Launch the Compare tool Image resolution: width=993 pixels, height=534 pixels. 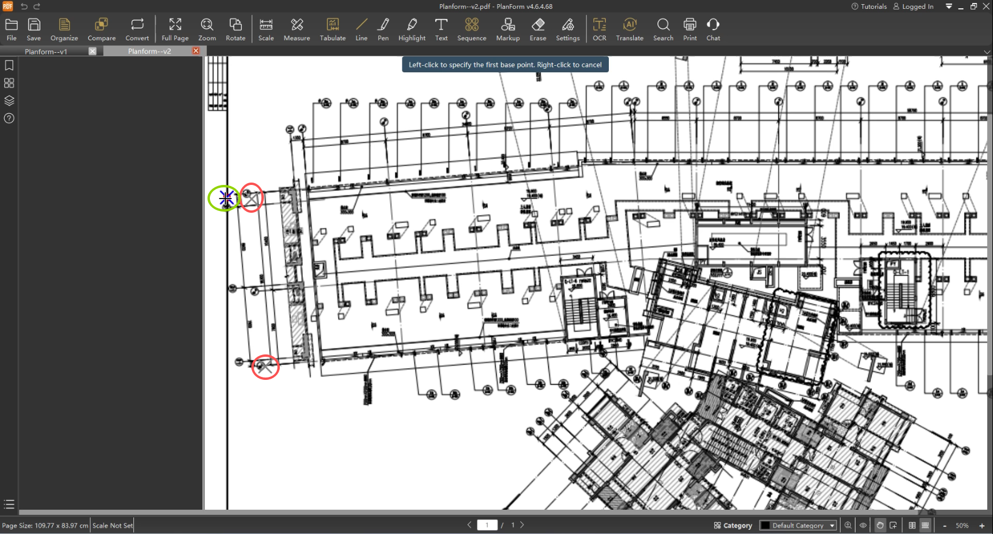[x=101, y=30]
